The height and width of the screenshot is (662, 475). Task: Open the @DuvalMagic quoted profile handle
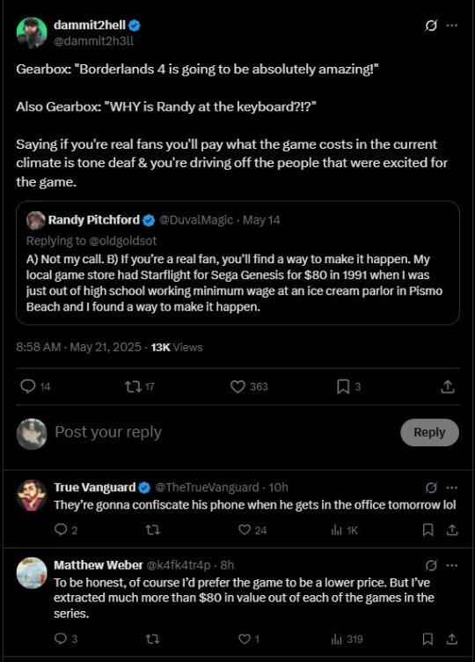[x=196, y=220]
